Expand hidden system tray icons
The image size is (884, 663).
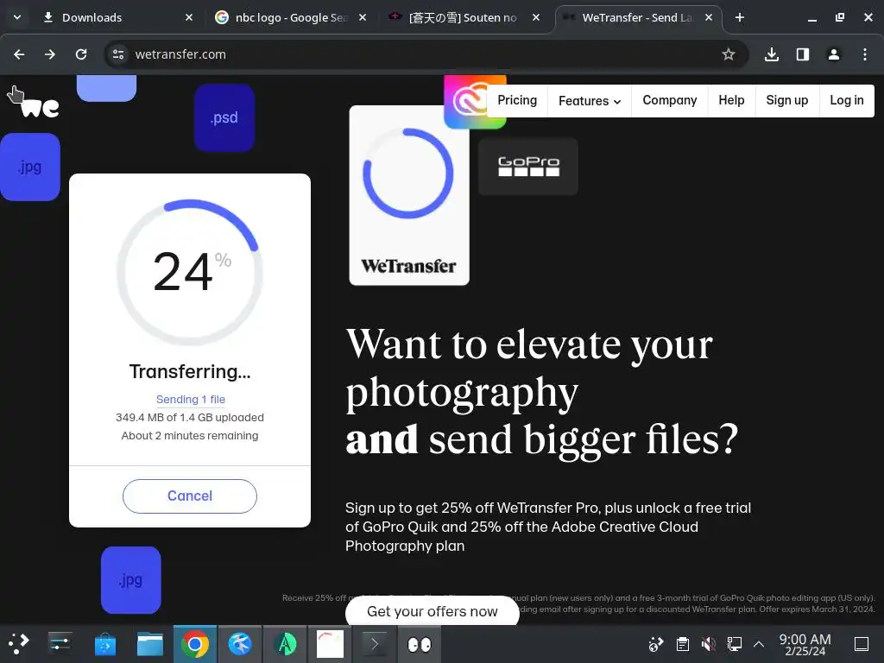759,644
